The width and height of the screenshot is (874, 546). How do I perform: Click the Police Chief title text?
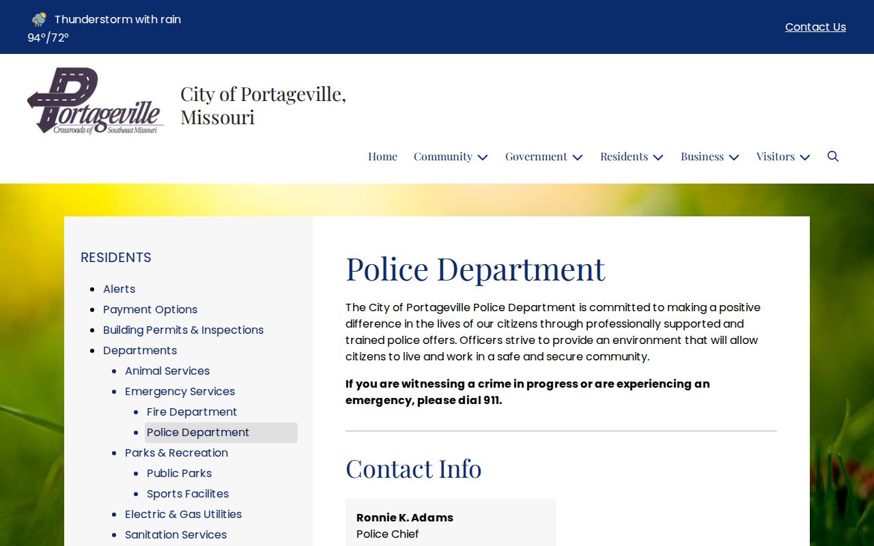click(387, 534)
